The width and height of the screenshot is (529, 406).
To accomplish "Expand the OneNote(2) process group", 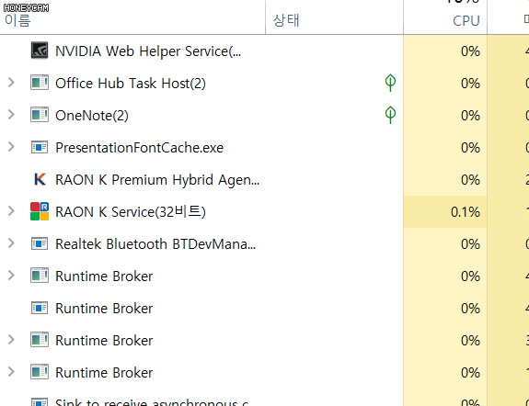I will coord(11,115).
